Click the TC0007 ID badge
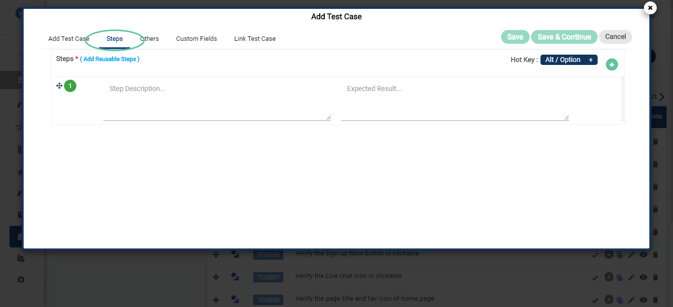 [269, 277]
